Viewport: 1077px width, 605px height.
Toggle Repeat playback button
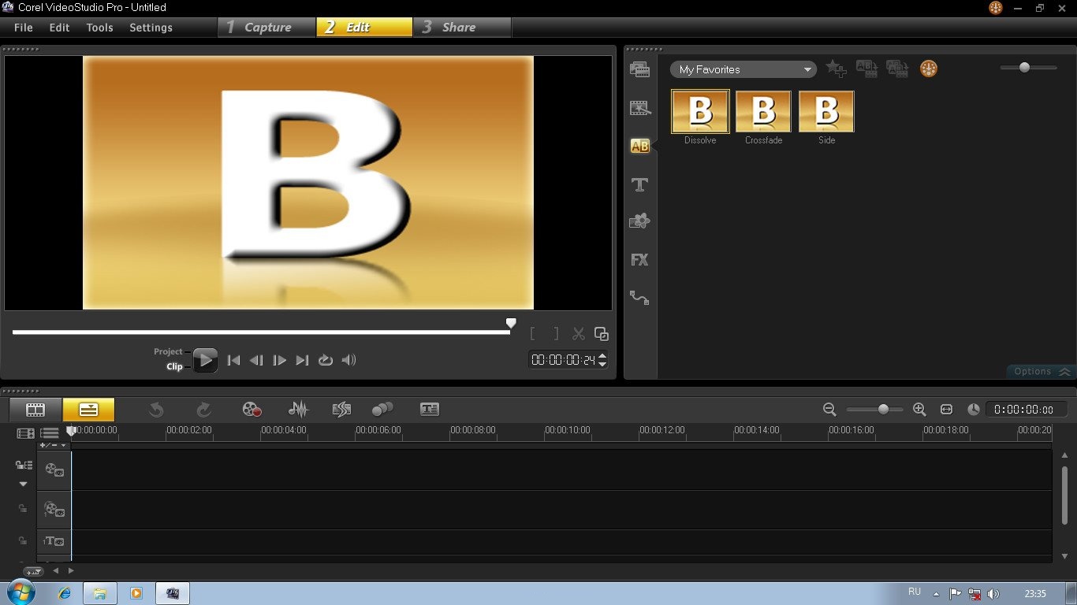click(x=325, y=360)
